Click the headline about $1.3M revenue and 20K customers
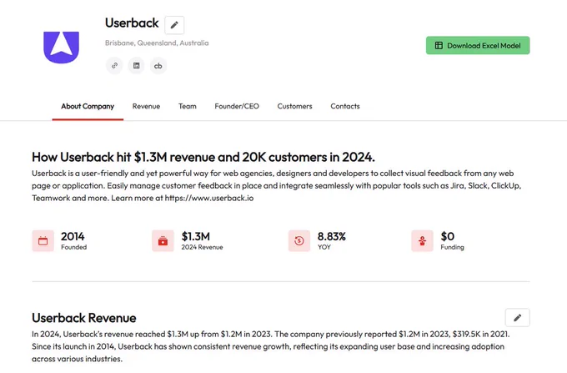Image resolution: width=567 pixels, height=373 pixels. point(203,157)
